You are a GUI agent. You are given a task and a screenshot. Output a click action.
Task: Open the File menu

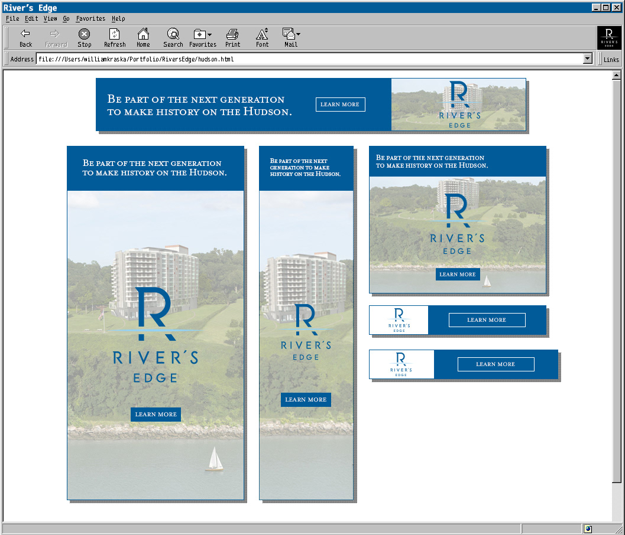(12, 18)
